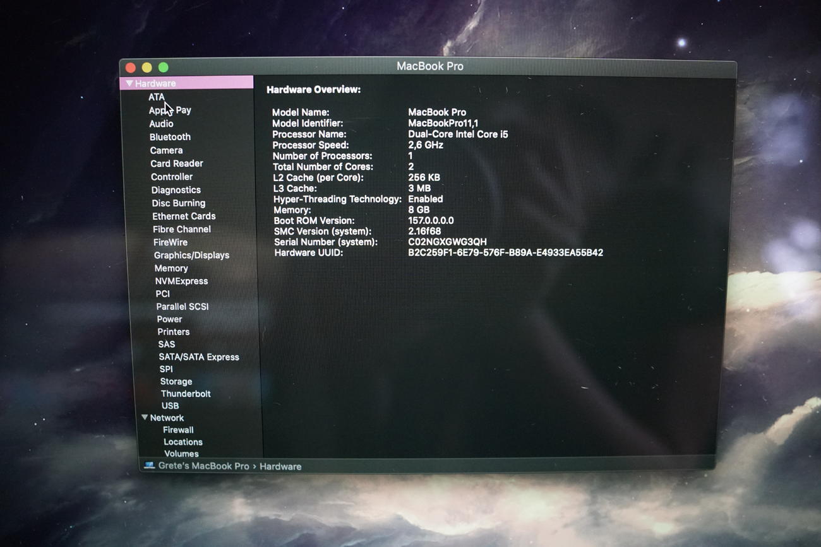821x547 pixels.
Task: Minimize the window with the yellow button
Action: [x=147, y=68]
